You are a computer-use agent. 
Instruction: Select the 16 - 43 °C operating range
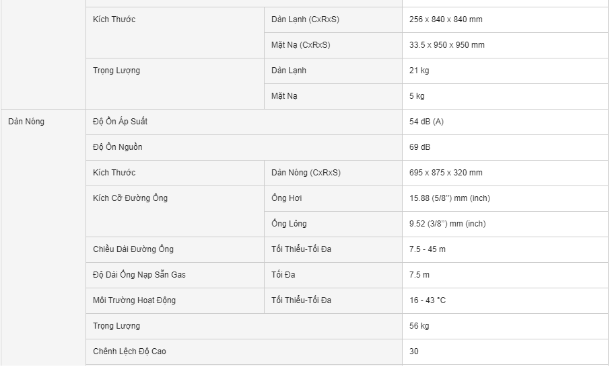click(427, 300)
